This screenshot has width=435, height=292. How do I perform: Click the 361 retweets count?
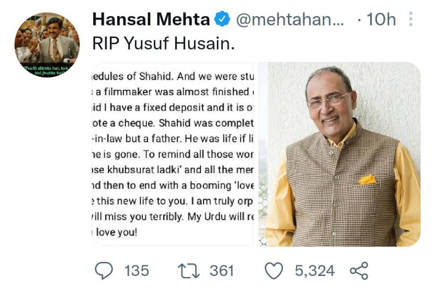coord(222,271)
